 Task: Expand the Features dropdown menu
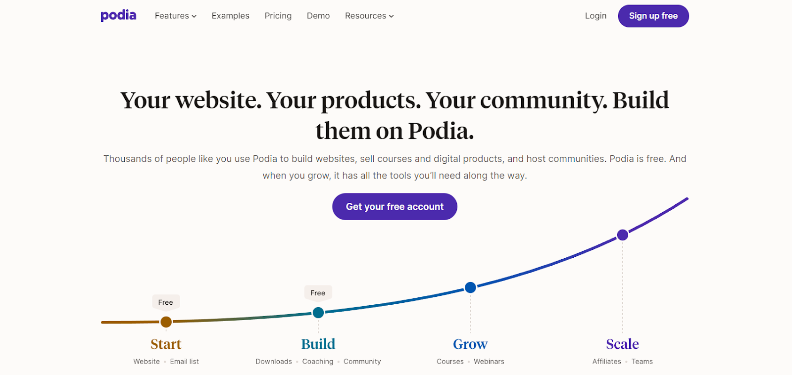(176, 16)
